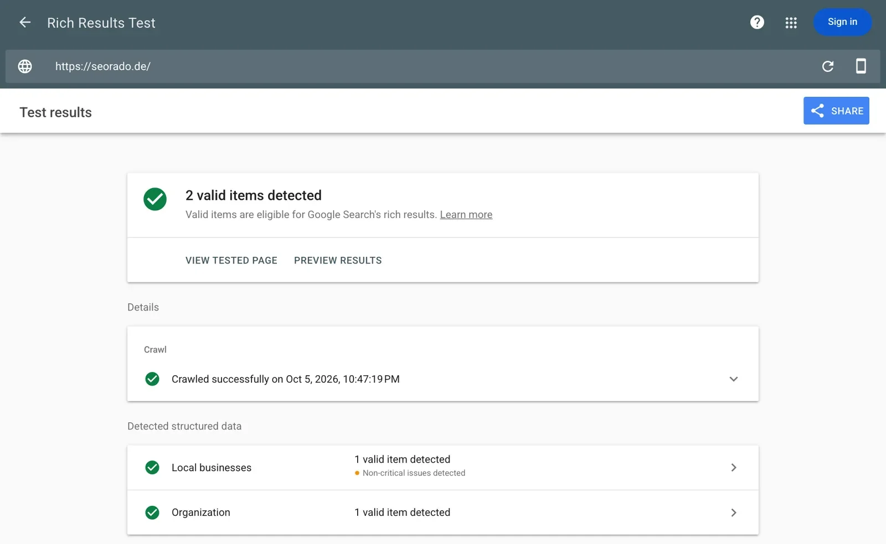This screenshot has height=544, width=886.
Task: Click the globe icon beside the URL
Action: click(x=25, y=66)
